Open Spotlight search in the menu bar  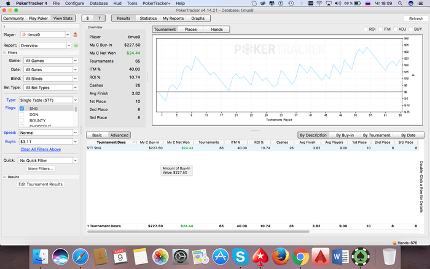[400, 3]
